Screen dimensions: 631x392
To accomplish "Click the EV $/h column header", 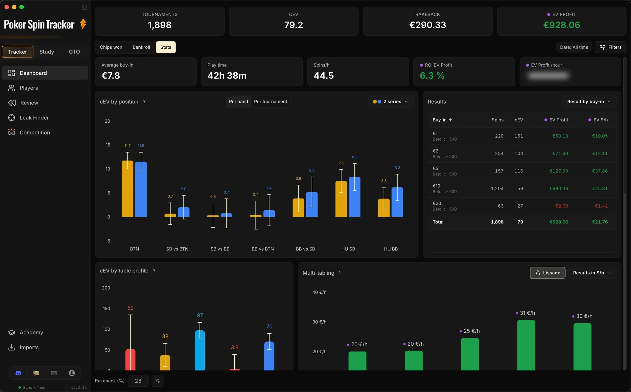I will tap(598, 120).
